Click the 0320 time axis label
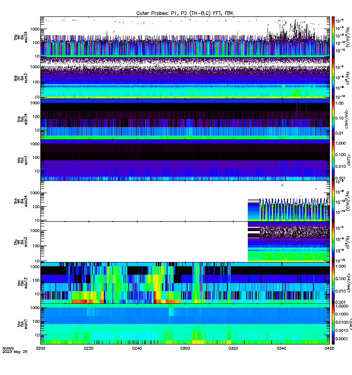The image size is (352, 375). pyautogui.click(x=233, y=348)
